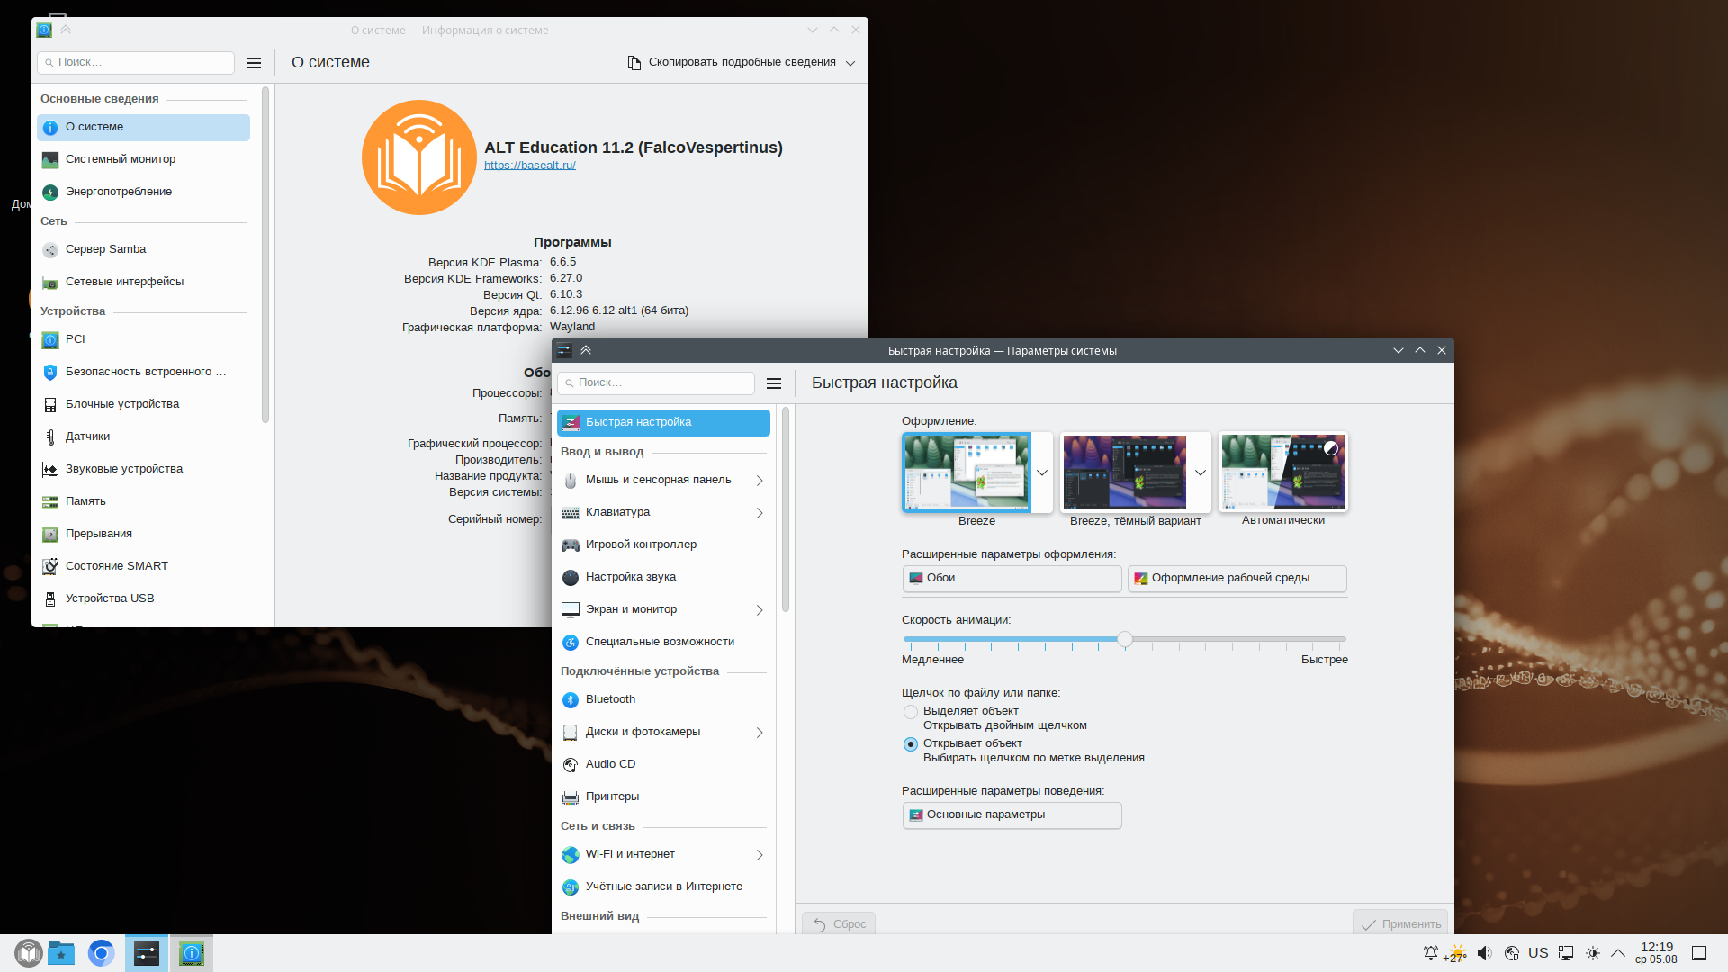The height and width of the screenshot is (972, 1728).
Task: Show hidden system tray icons arrow
Action: 1618,953
